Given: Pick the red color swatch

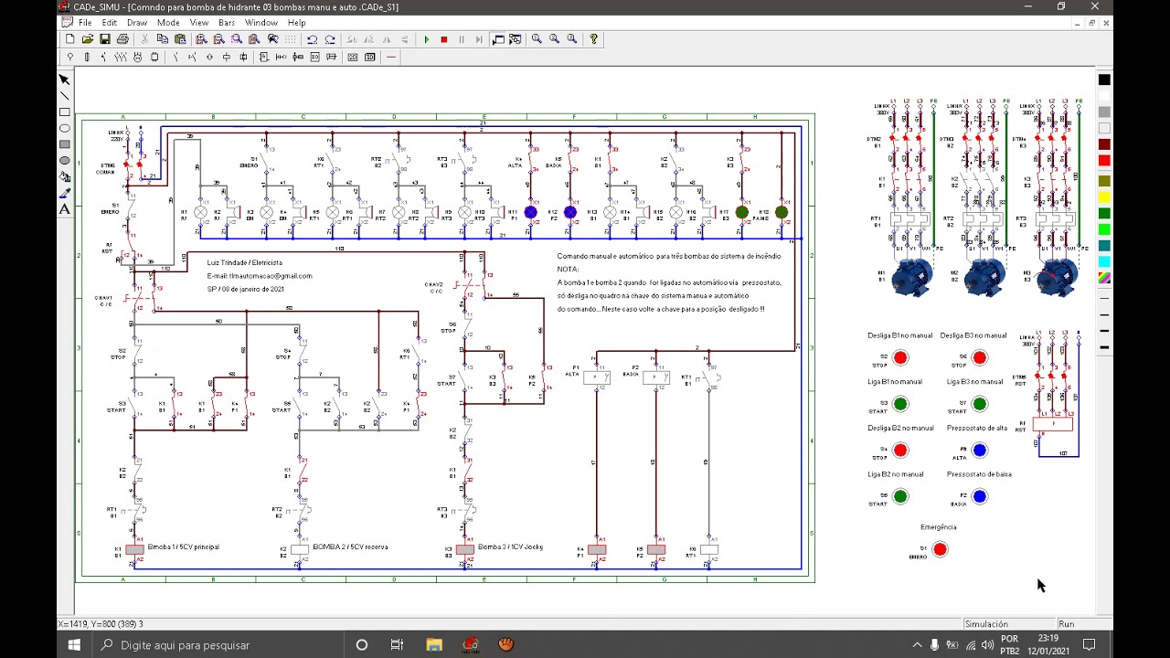Looking at the screenshot, I should (1104, 161).
